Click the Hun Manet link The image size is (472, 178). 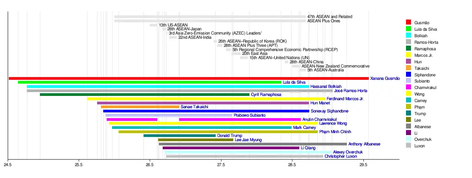[x=320, y=103]
